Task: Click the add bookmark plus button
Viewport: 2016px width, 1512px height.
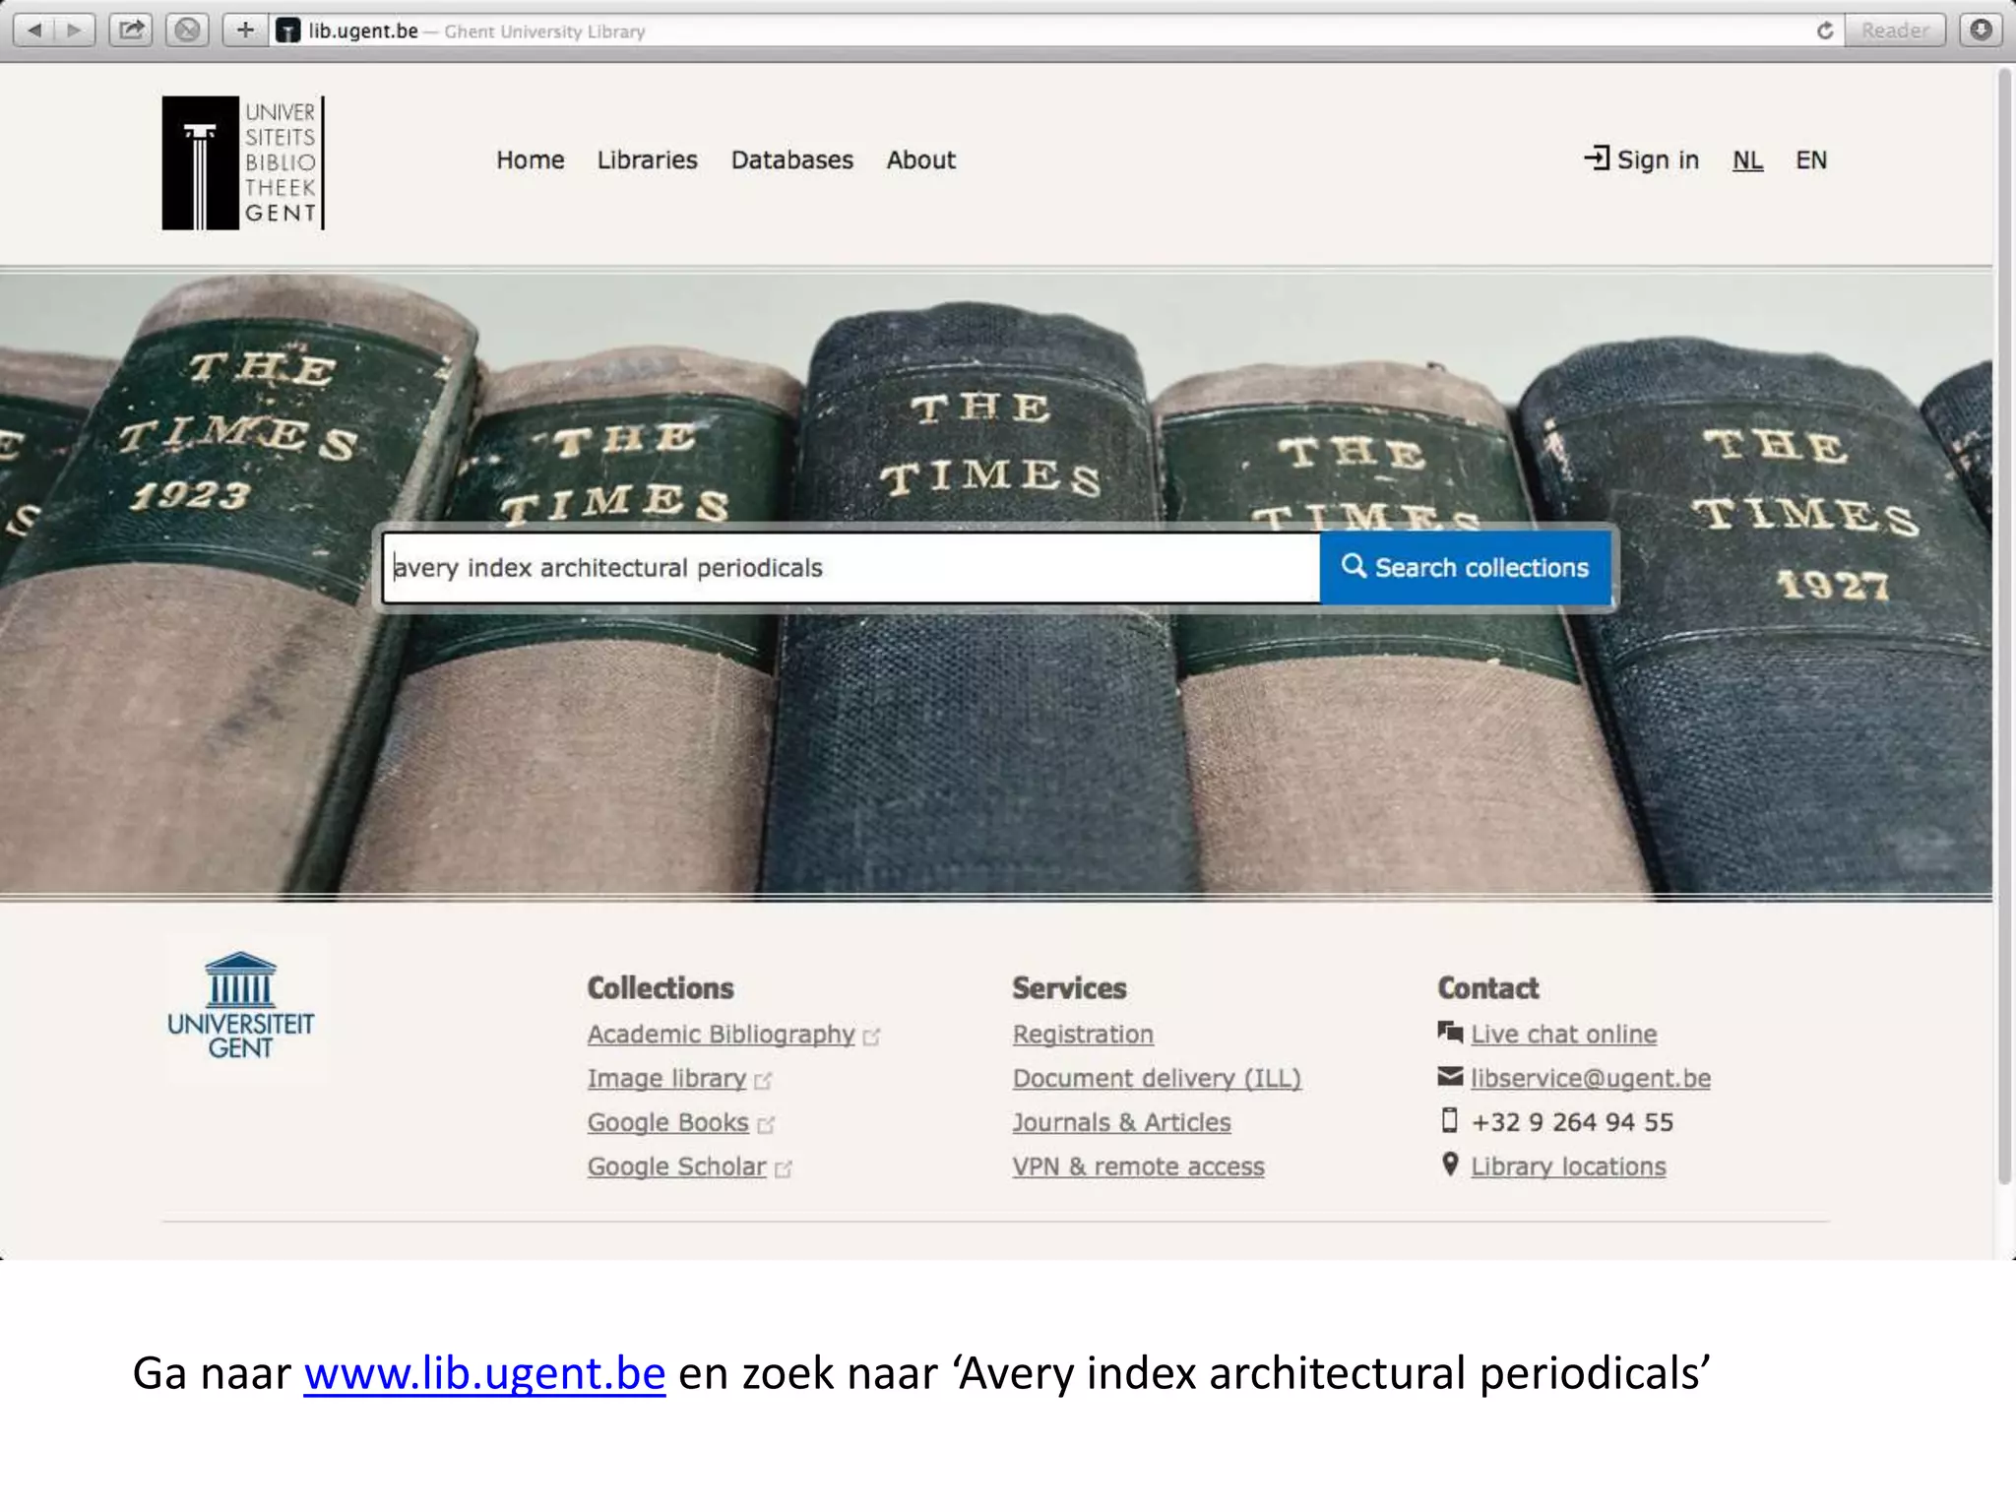Action: (x=245, y=30)
